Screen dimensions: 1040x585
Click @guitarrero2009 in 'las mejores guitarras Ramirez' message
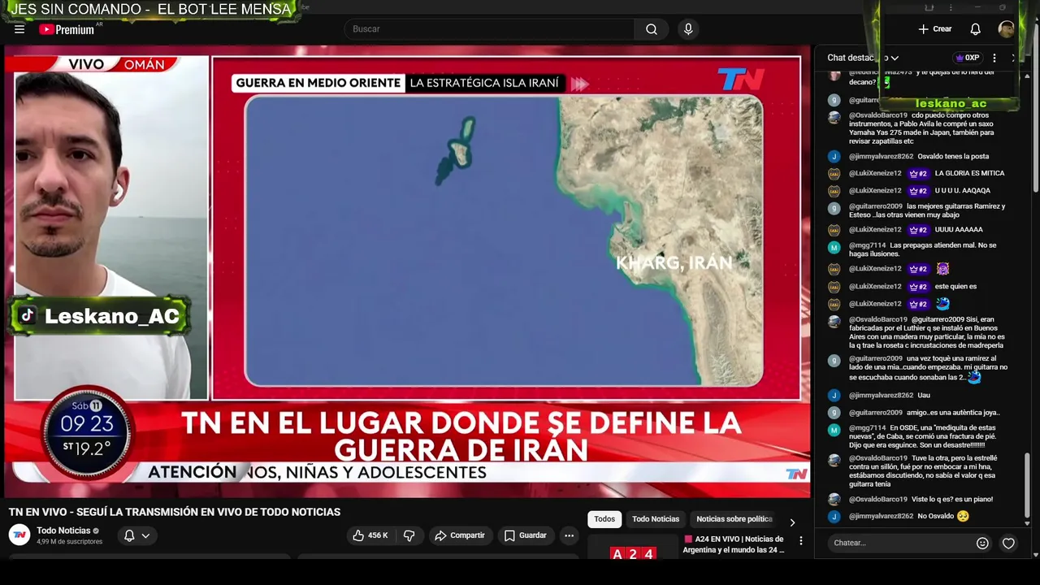pyautogui.click(x=876, y=207)
